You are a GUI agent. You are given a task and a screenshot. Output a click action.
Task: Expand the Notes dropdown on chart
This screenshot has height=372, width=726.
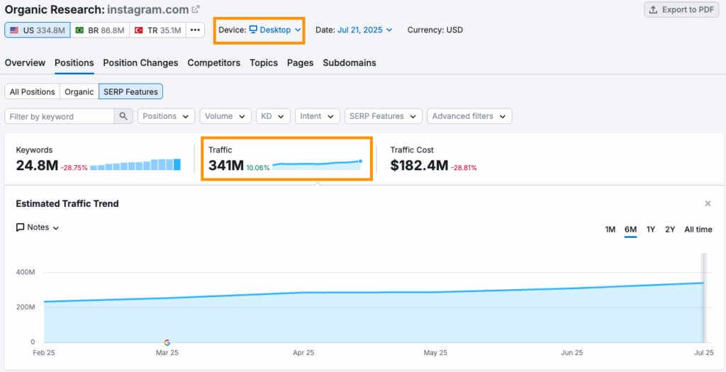click(x=38, y=227)
